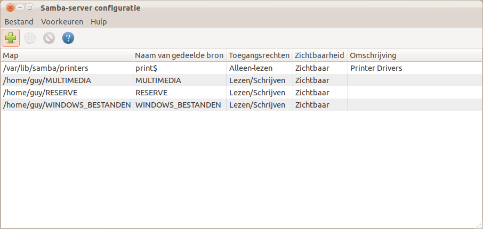
Task: Select the /var/lib/samba/printers share row
Action: click(x=45, y=68)
